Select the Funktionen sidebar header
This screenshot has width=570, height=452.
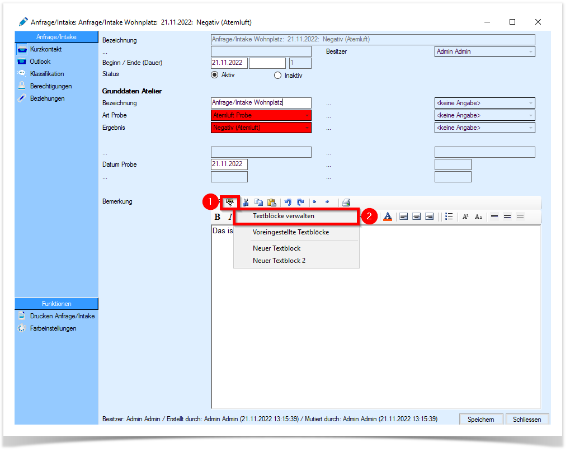pos(56,304)
